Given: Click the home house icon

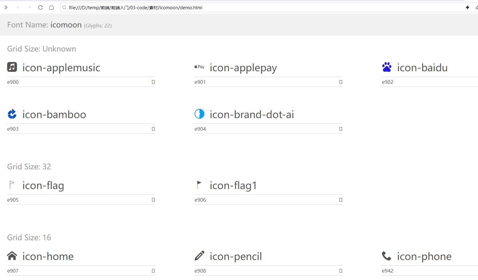Looking at the screenshot, I should 12,256.
